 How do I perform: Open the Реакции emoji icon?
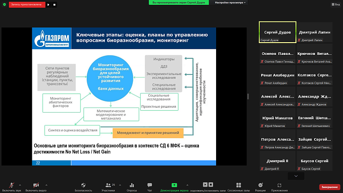pos(260,185)
